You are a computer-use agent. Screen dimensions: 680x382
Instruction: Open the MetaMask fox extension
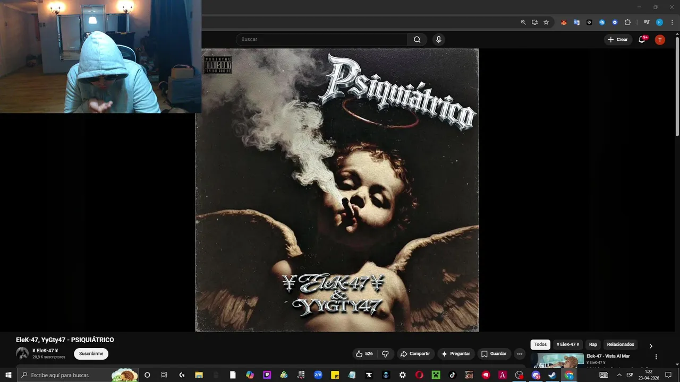pyautogui.click(x=564, y=22)
